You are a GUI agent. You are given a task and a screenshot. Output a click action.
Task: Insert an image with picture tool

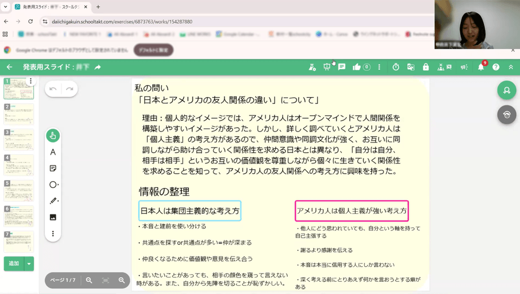click(x=53, y=217)
